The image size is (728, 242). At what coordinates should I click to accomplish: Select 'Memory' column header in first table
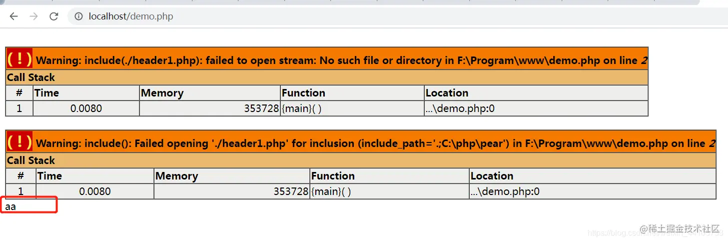point(162,93)
